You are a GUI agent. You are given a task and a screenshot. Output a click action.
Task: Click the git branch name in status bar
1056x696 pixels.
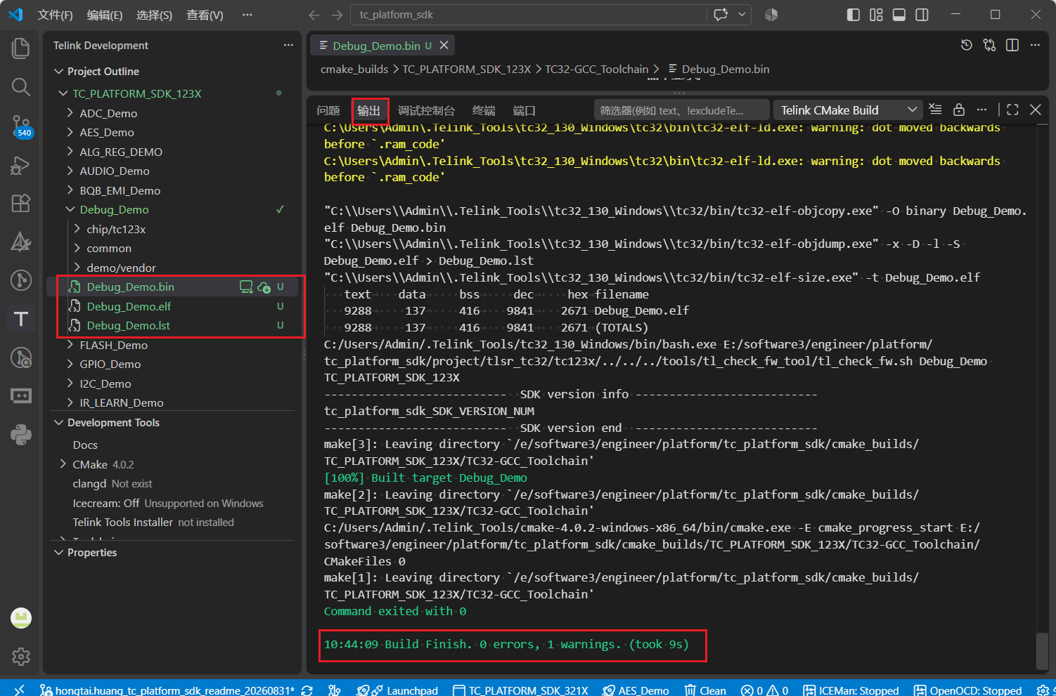(x=167, y=690)
